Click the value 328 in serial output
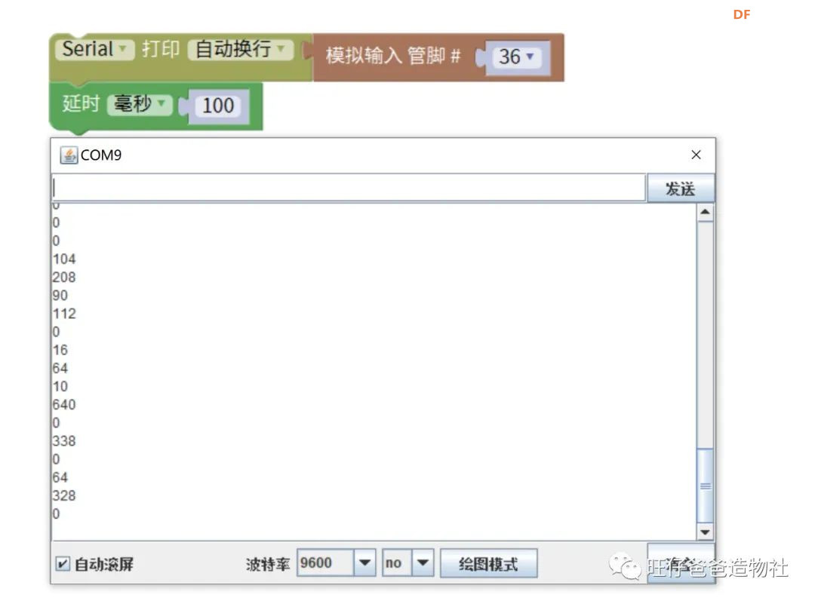The image size is (815, 604). (64, 495)
